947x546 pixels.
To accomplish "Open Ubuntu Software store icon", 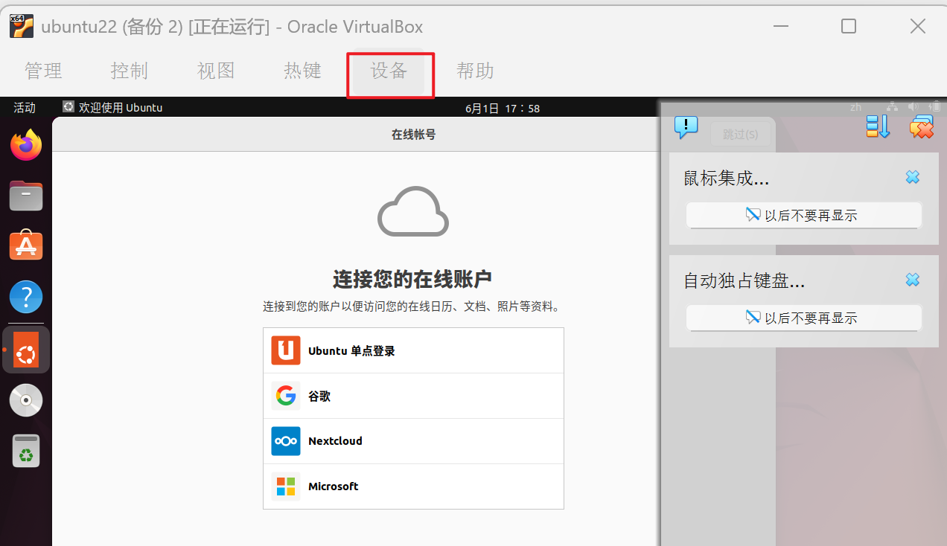I will [x=26, y=245].
